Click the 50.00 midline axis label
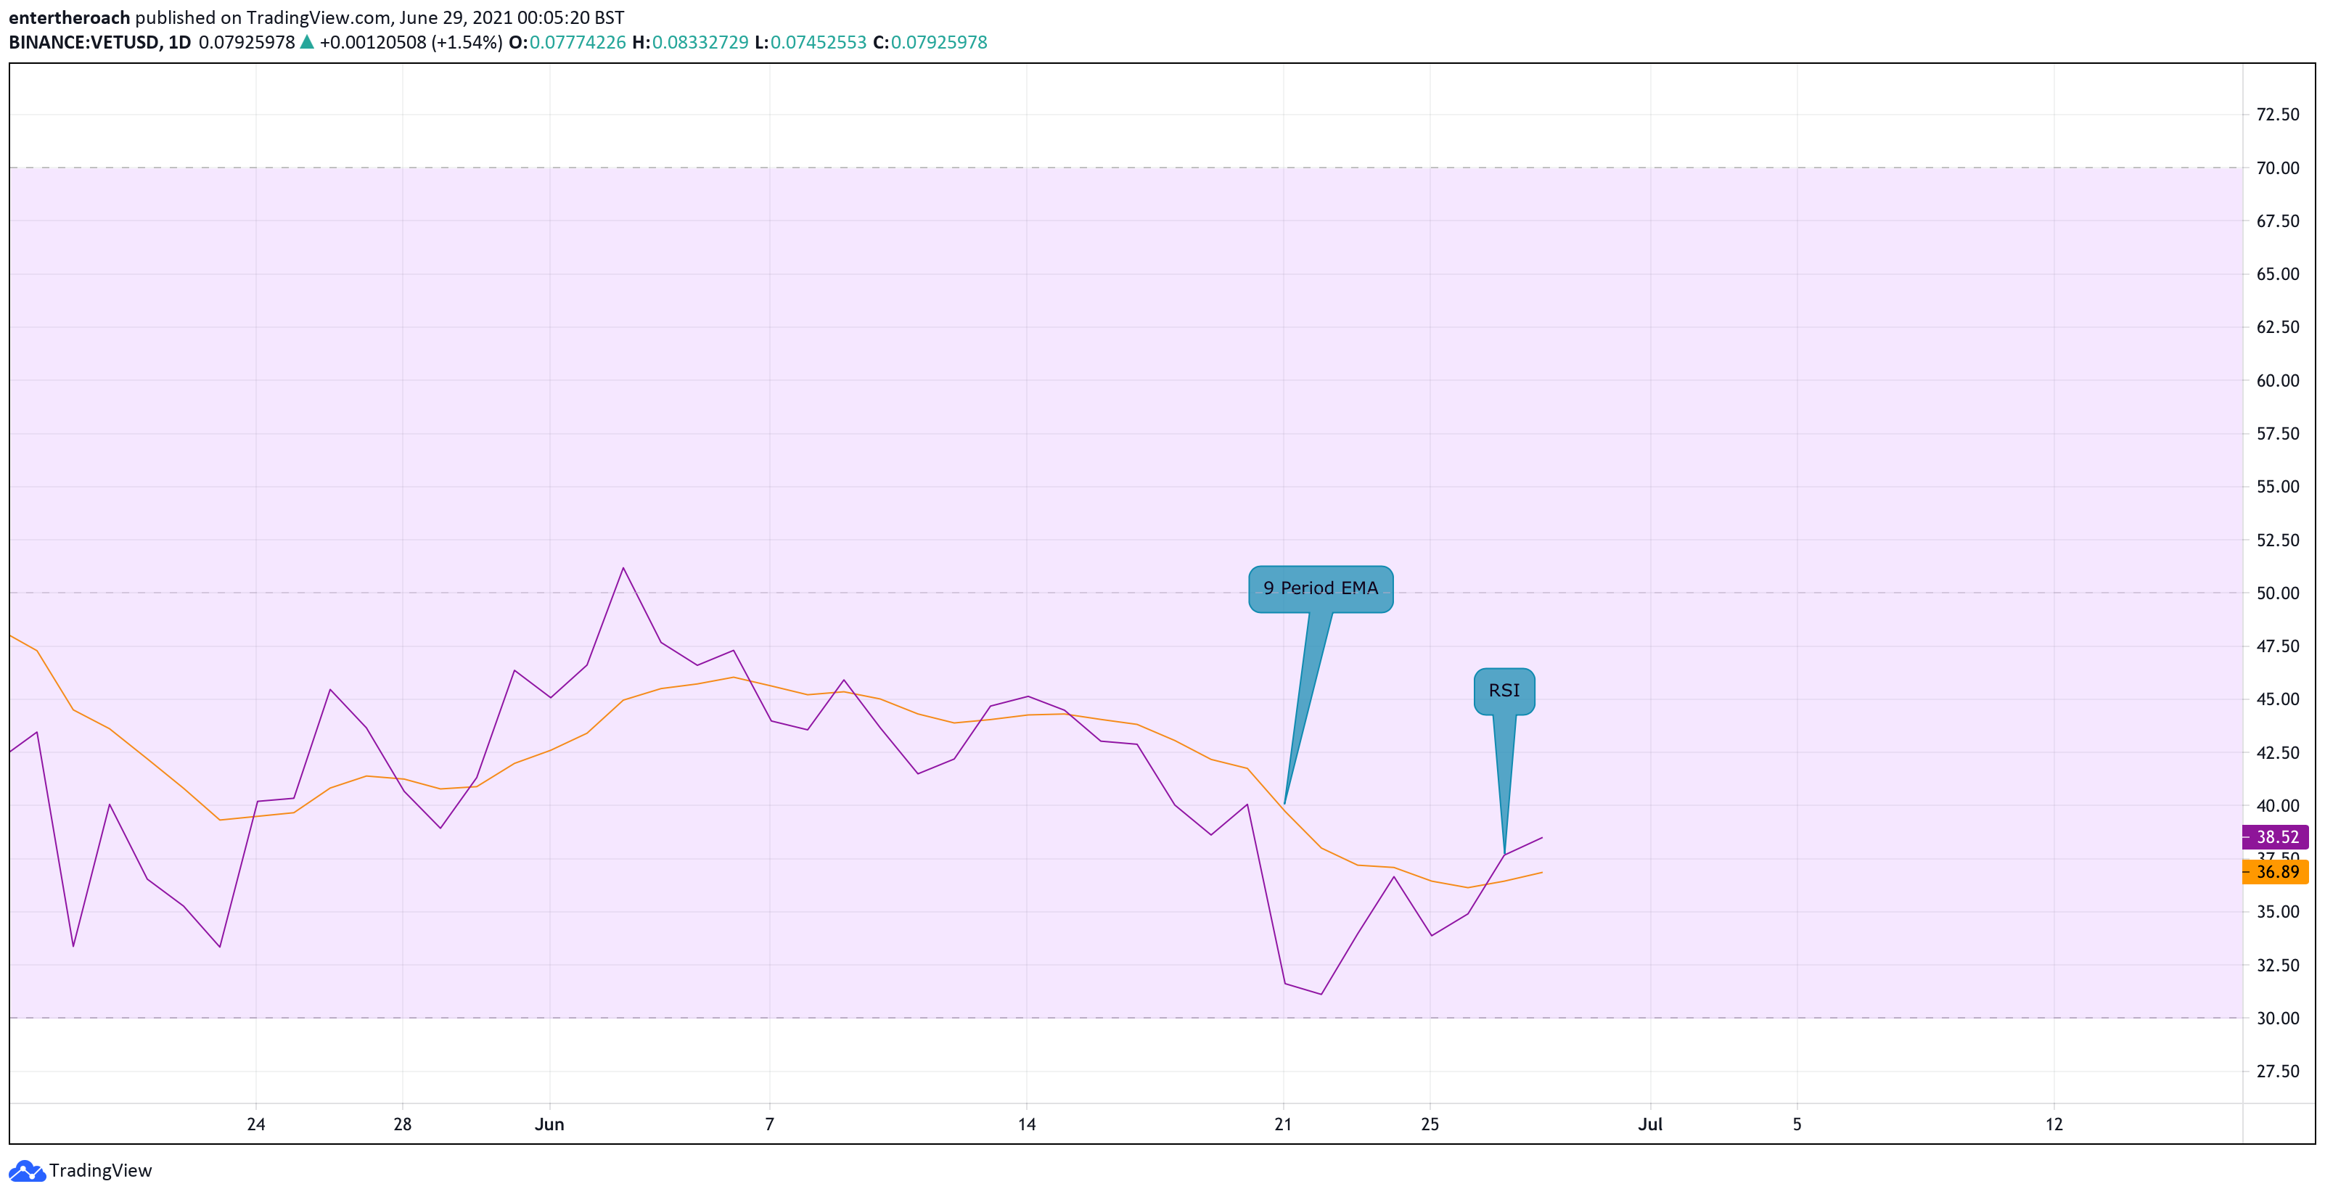Screen dimensions: 2325x1197 point(2278,593)
